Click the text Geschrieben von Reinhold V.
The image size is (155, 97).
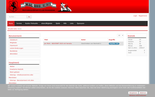pyautogui.click(x=91, y=43)
